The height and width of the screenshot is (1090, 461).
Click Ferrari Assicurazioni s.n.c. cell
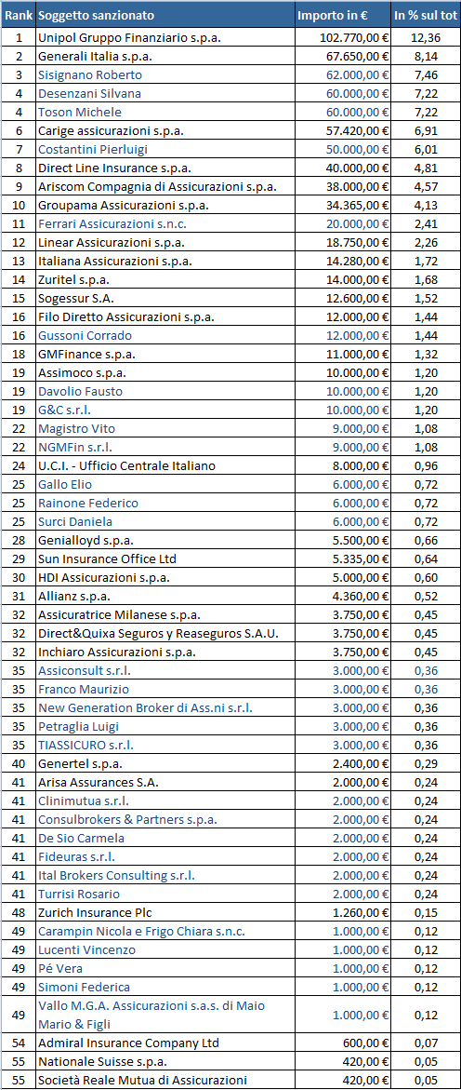[x=166, y=223]
